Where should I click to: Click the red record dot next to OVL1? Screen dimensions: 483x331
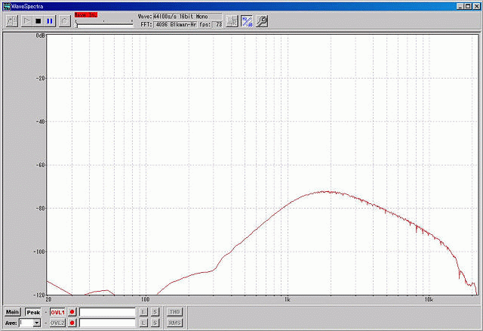(72, 311)
